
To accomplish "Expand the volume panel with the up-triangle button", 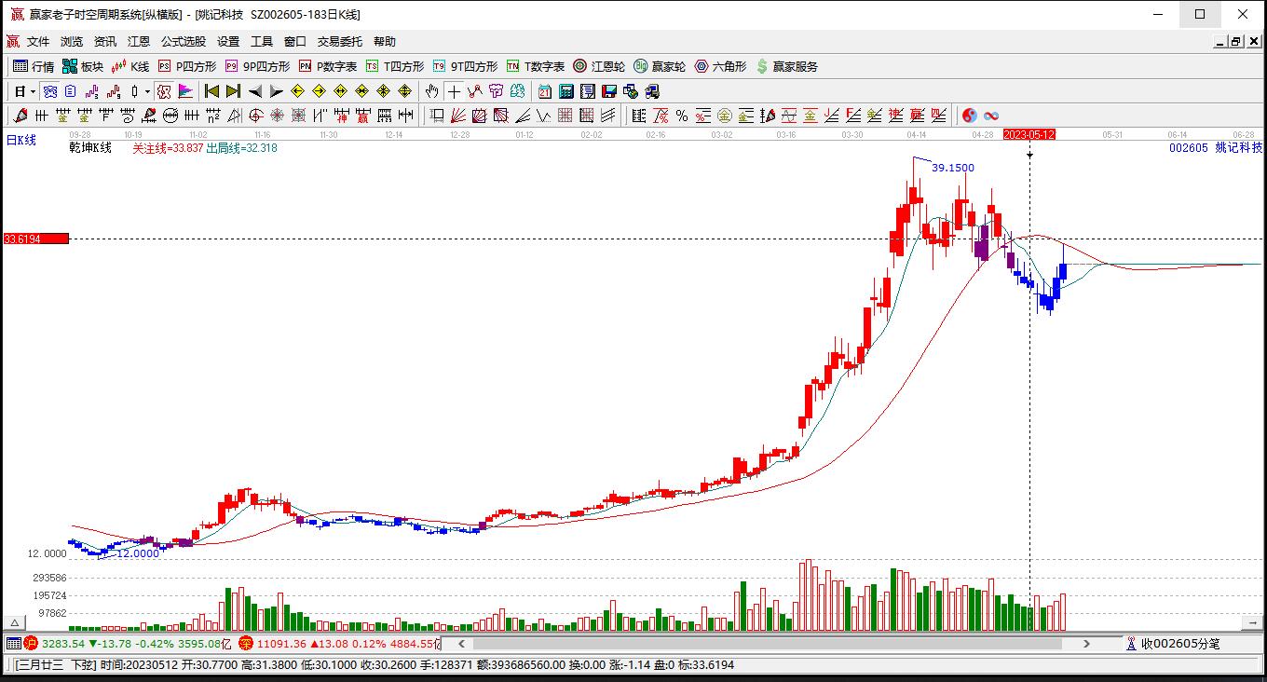I will pos(14,622).
